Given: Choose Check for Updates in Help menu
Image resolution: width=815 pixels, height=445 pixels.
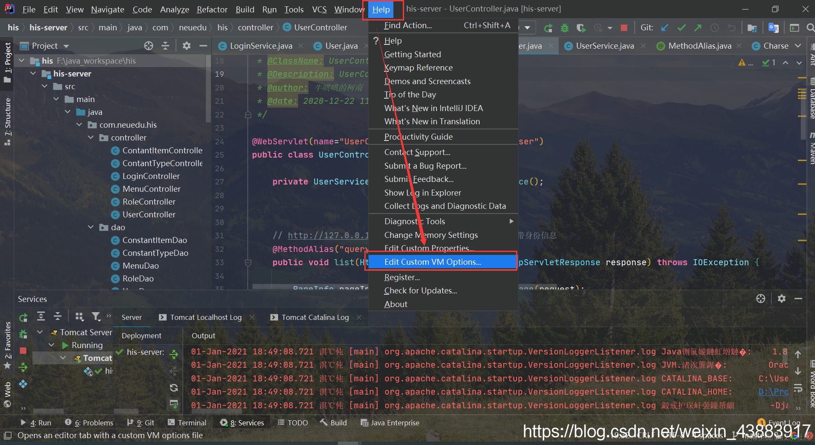Looking at the screenshot, I should coord(443,290).
